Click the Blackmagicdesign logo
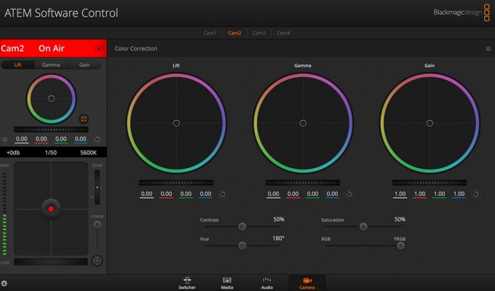This screenshot has height=291, width=495. (462, 12)
